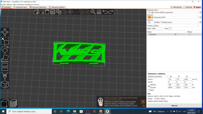
Task: Switch to 3D editor view
Action: [x=5, y=103]
